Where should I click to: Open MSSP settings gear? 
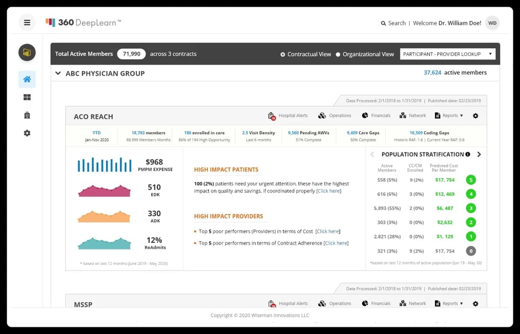[x=476, y=304]
